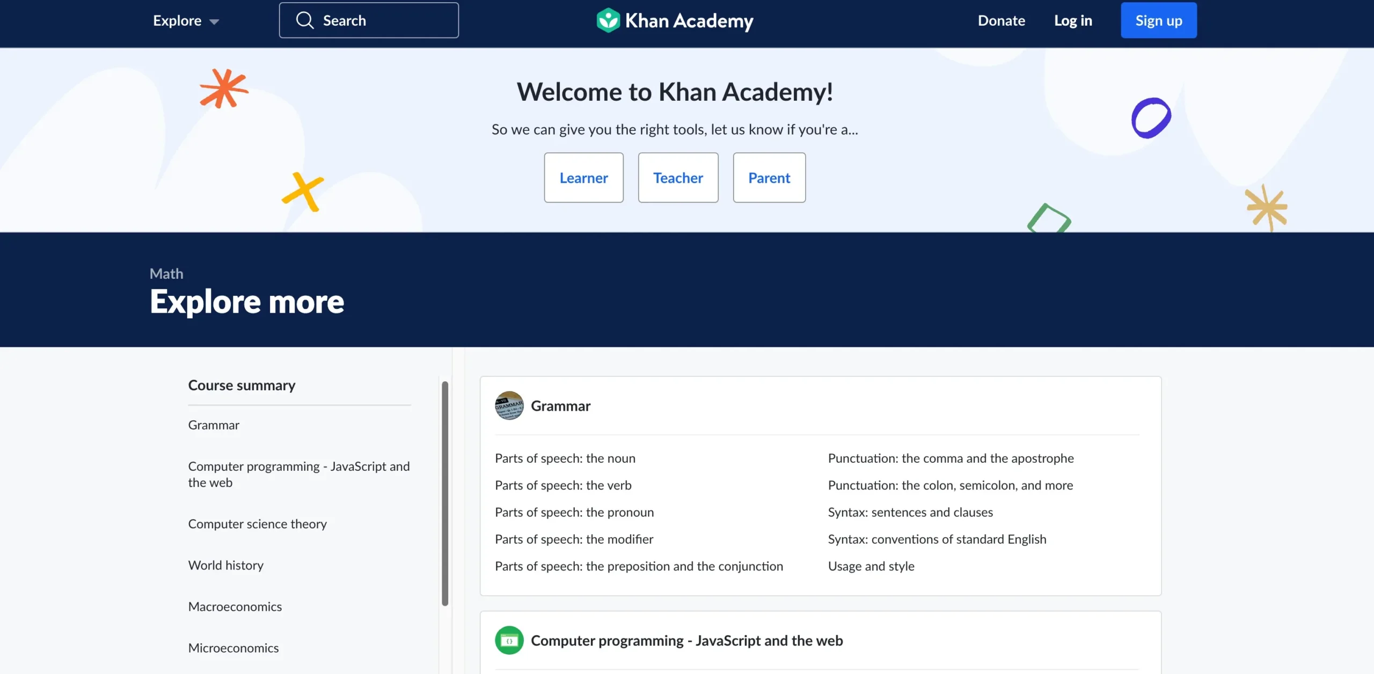Click the Log in menu item
This screenshot has width=1374, height=674.
(1072, 19)
